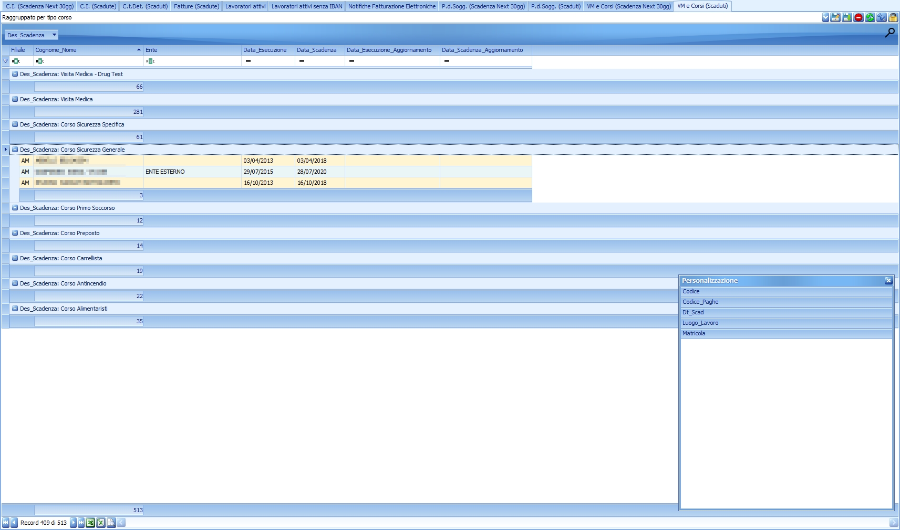The image size is (900, 530).
Task: Select Matricola in the Personalizzazione list
Action: pos(695,333)
